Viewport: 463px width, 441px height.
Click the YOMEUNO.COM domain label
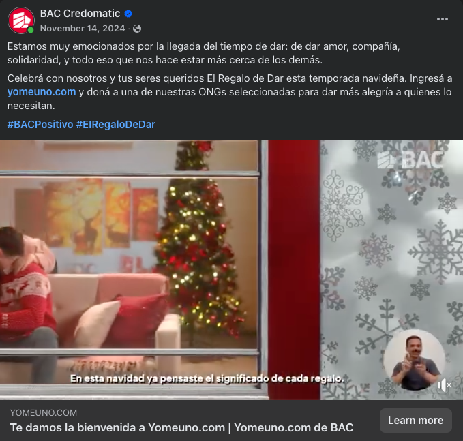pos(44,412)
